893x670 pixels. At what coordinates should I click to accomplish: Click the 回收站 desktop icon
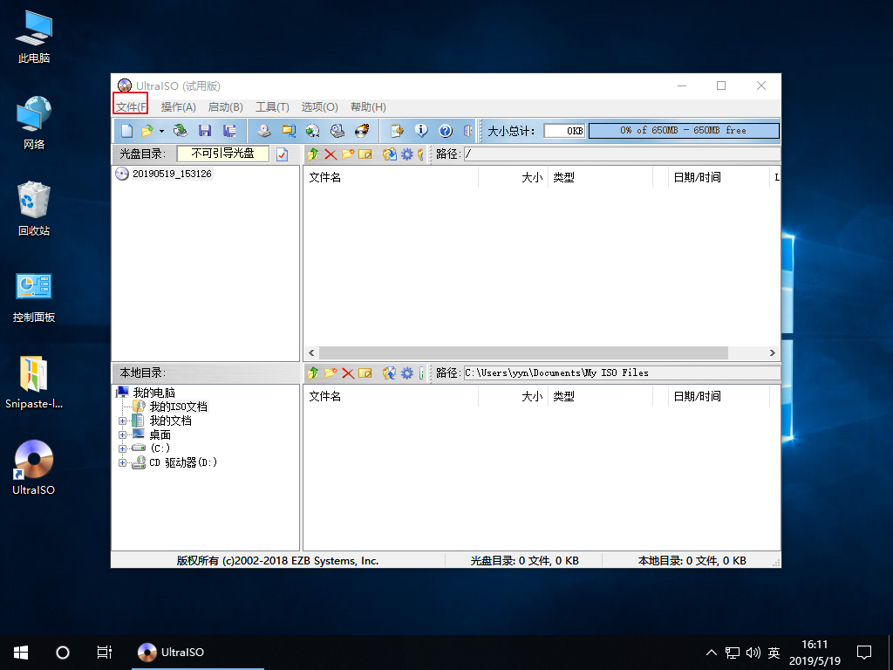(34, 209)
